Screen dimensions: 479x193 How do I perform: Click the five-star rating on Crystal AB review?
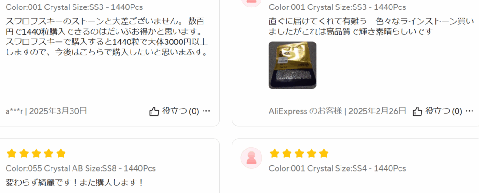tap(36, 153)
